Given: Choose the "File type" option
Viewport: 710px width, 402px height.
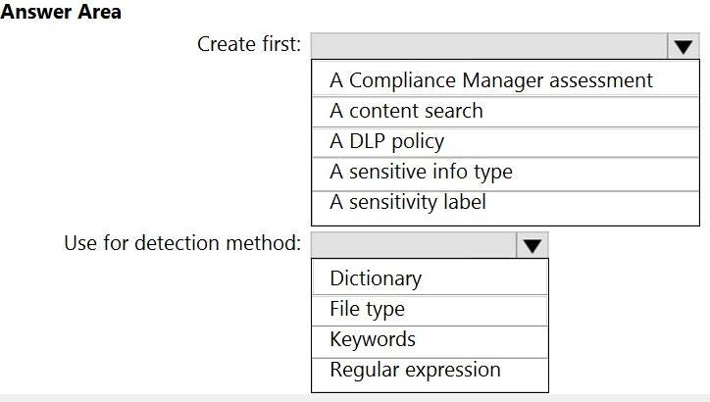Looking at the screenshot, I should coord(367,309).
